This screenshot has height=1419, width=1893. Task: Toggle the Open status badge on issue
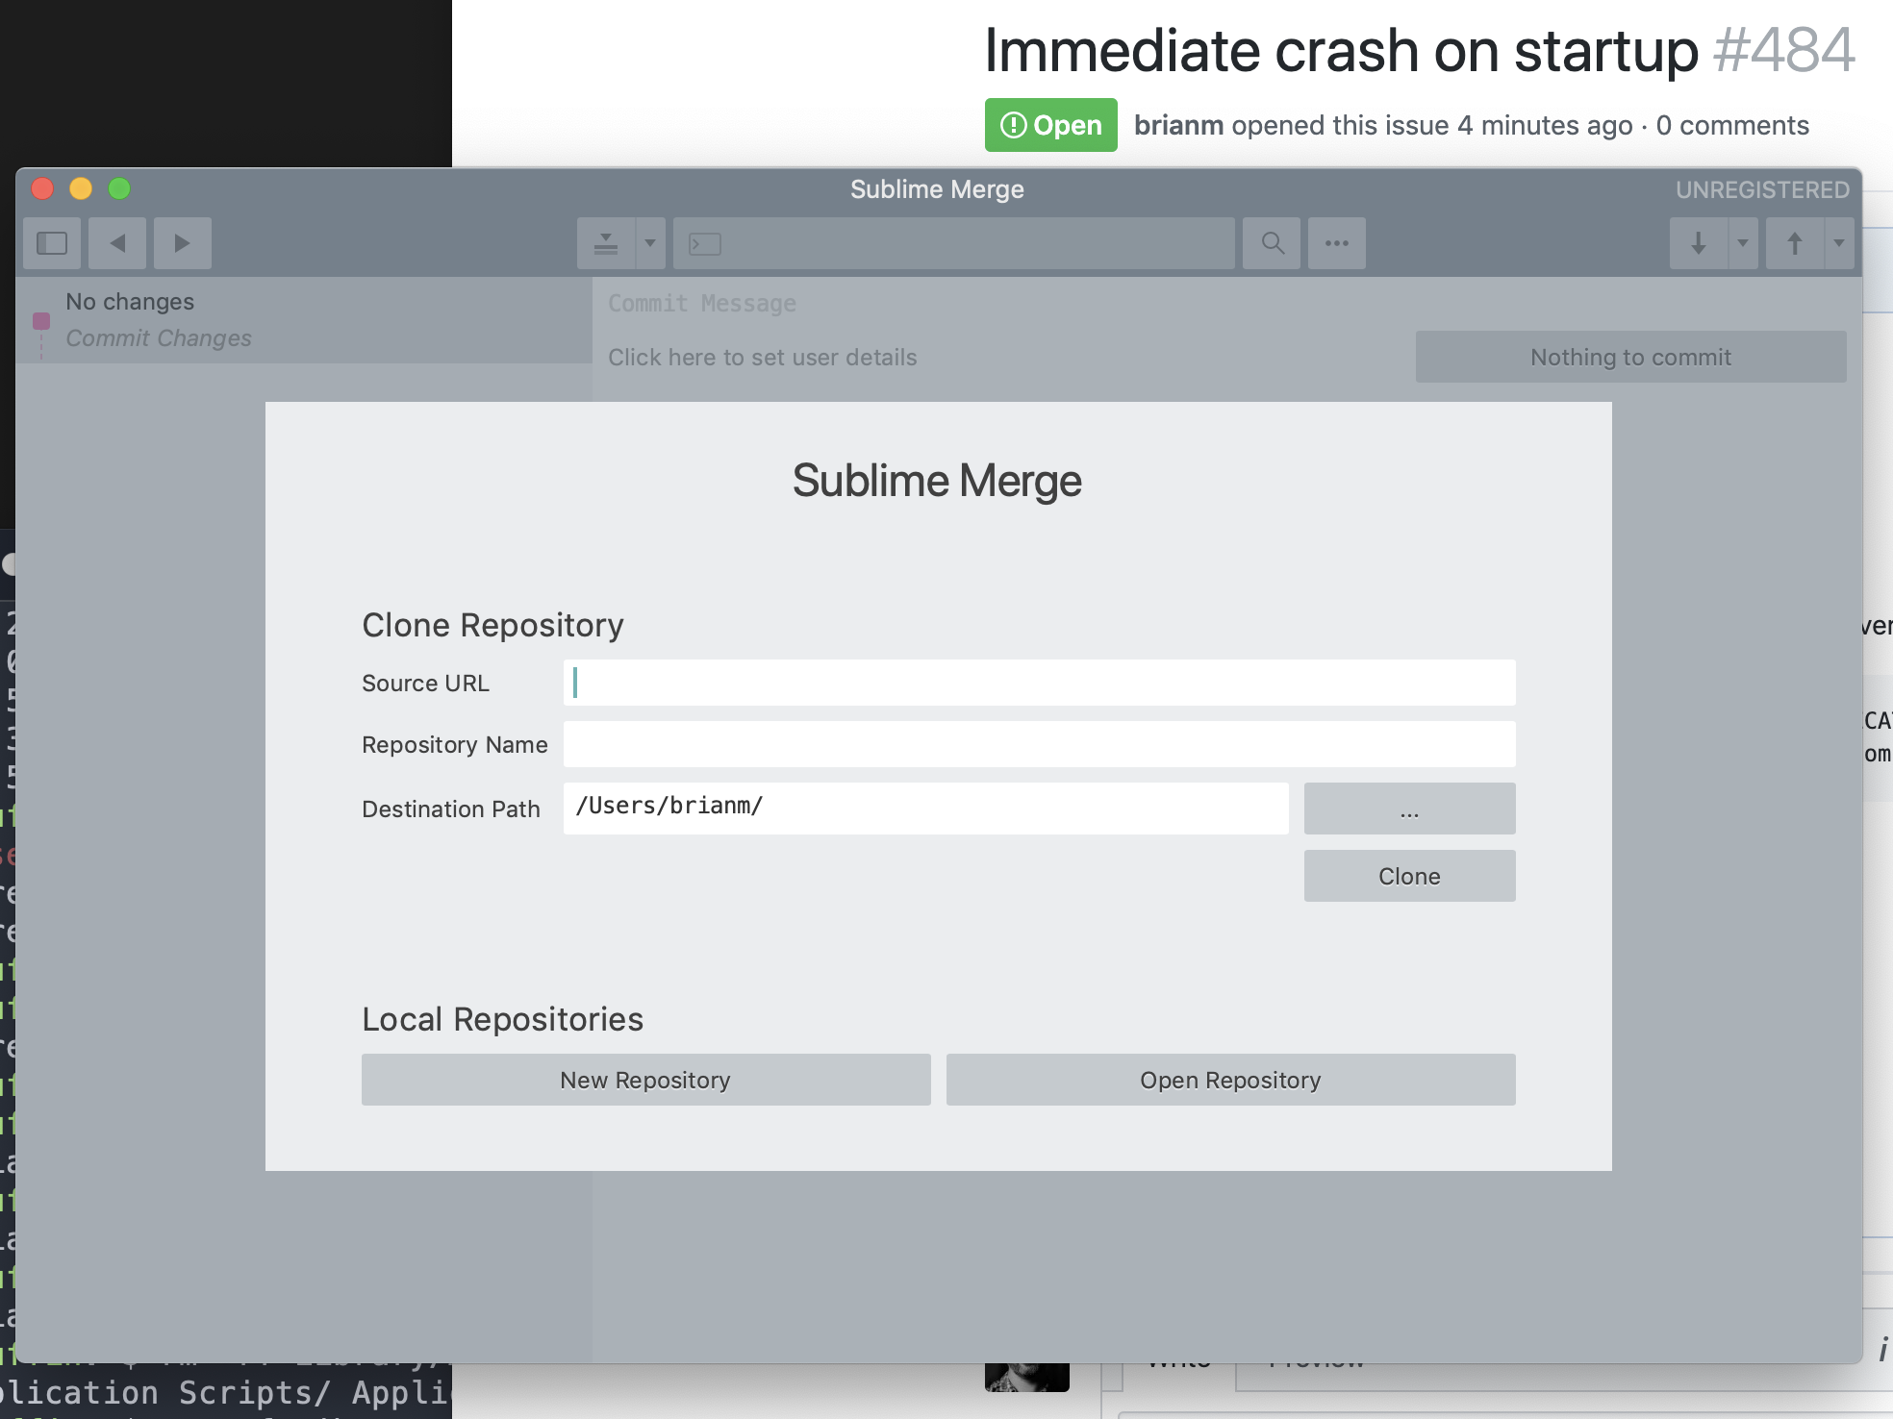click(x=1050, y=125)
